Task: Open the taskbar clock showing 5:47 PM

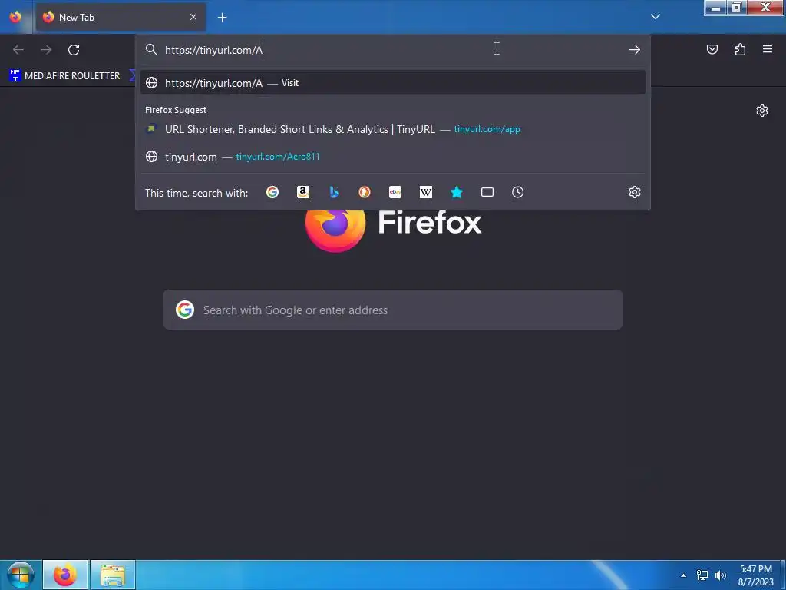Action: (x=755, y=575)
